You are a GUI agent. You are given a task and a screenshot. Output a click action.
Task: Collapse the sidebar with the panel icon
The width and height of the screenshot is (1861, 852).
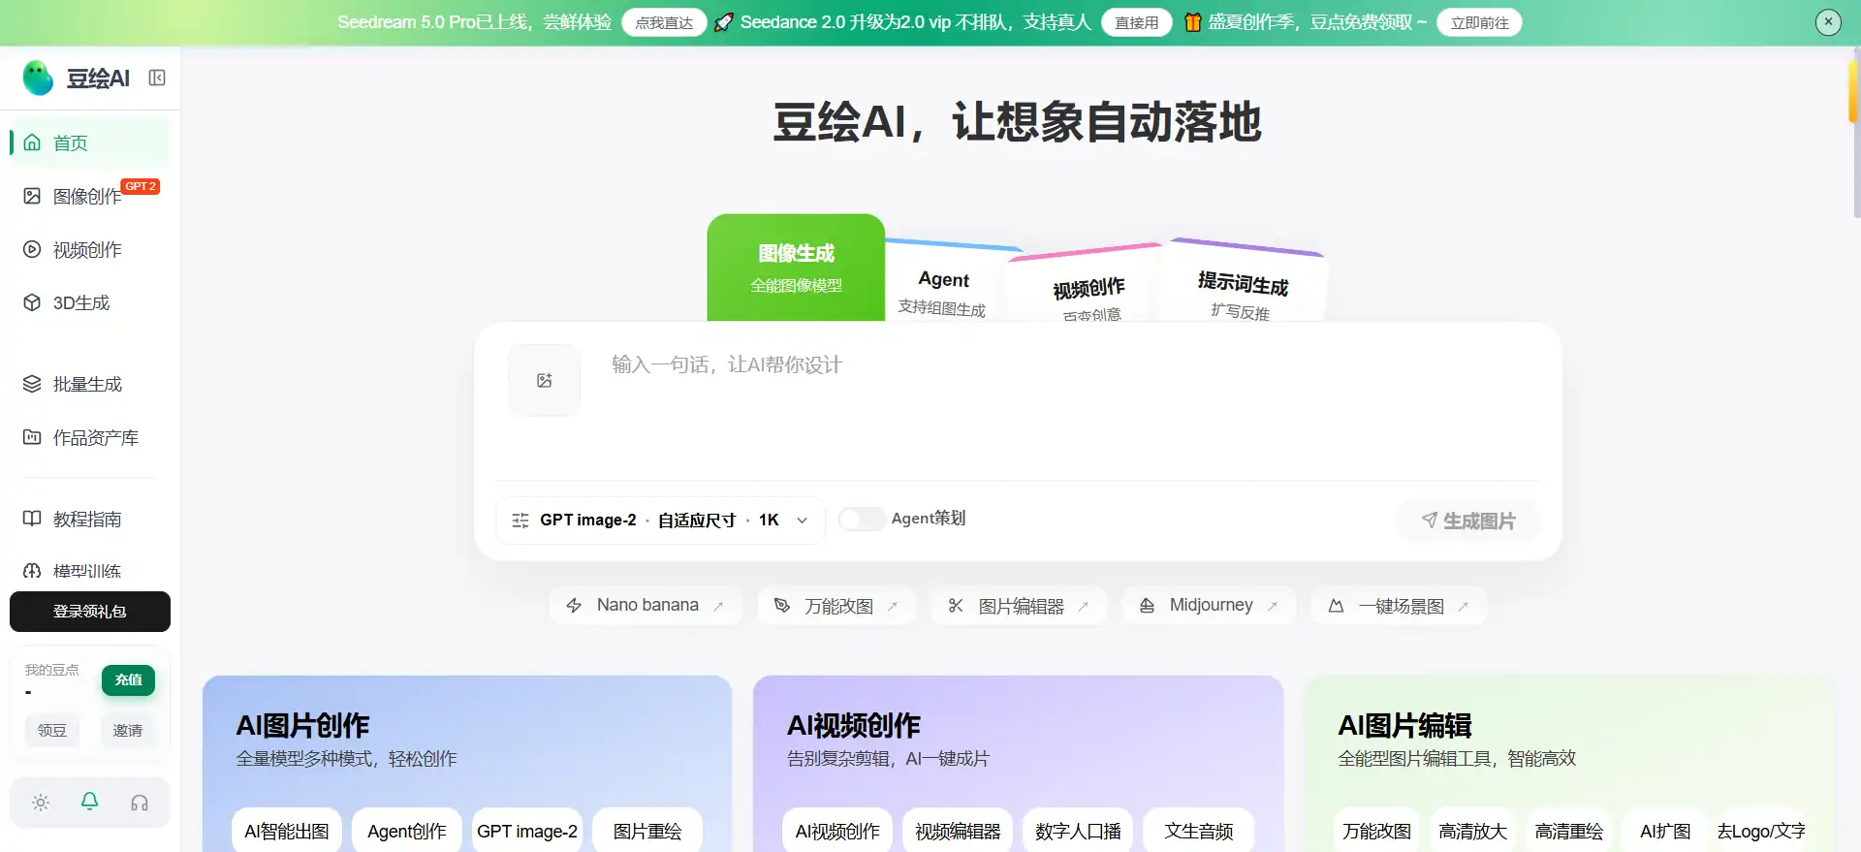tap(157, 78)
